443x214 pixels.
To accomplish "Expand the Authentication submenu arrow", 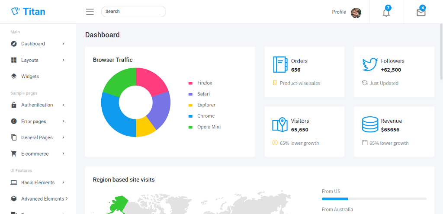I will click(x=63, y=105).
